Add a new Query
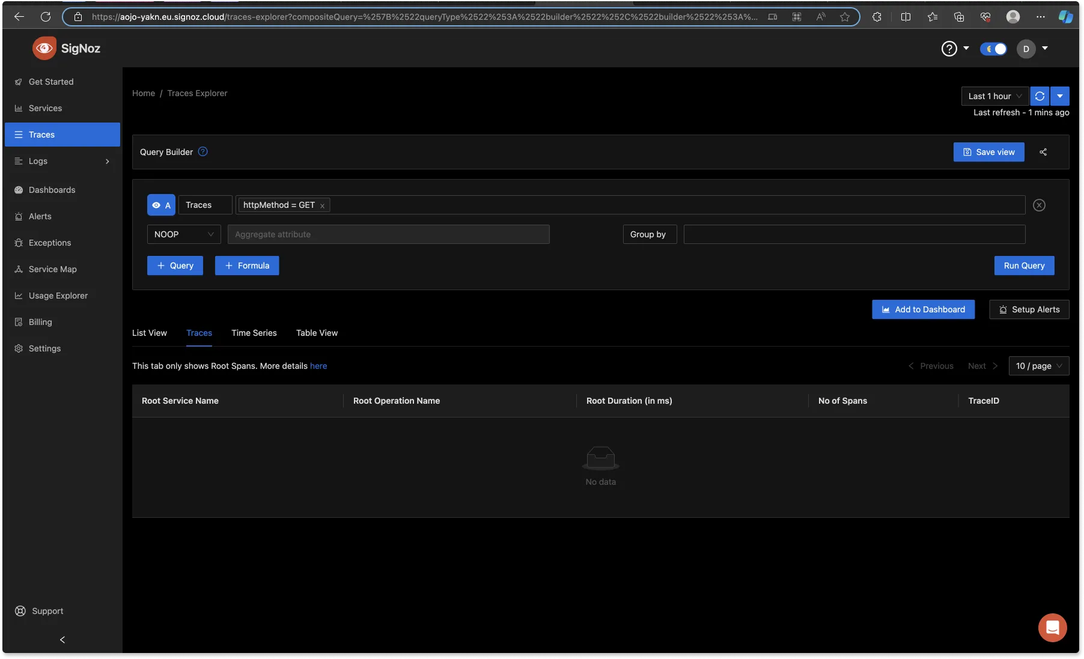The width and height of the screenshot is (1084, 659). click(175, 266)
